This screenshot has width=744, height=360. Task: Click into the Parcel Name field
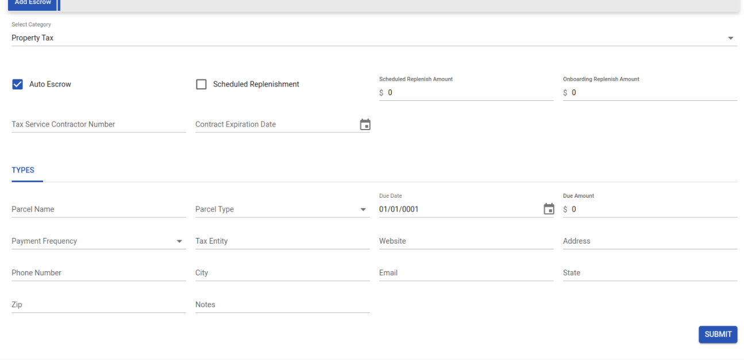(98, 209)
